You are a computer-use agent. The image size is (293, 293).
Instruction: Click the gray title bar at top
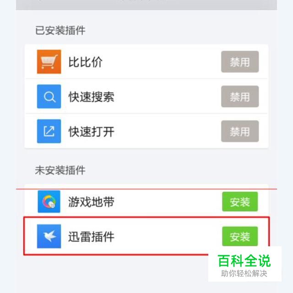146,5
